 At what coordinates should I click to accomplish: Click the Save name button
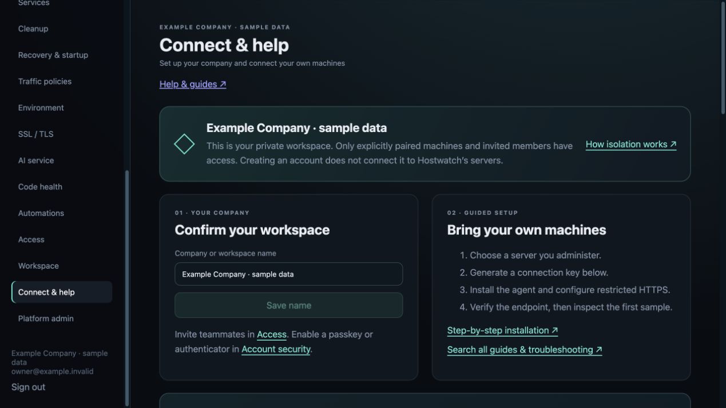click(288, 305)
